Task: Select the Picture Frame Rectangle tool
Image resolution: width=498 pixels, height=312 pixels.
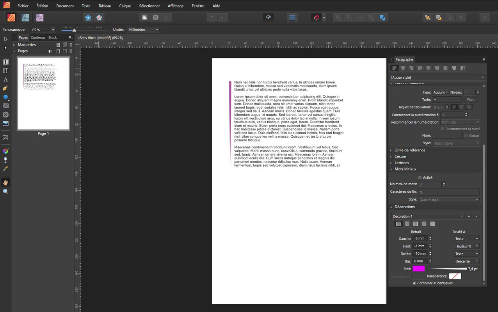Action: (5, 106)
